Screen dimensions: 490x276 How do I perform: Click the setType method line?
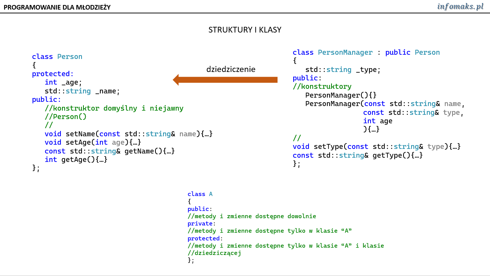click(x=377, y=147)
